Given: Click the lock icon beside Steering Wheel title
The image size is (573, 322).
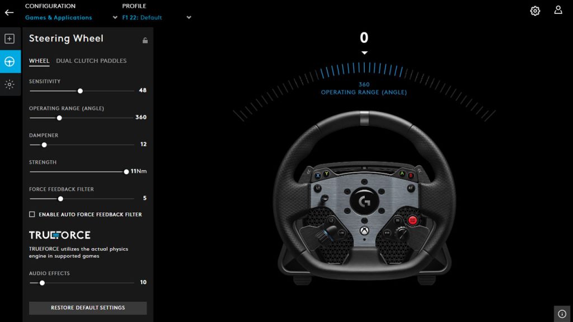Looking at the screenshot, I should click(145, 39).
